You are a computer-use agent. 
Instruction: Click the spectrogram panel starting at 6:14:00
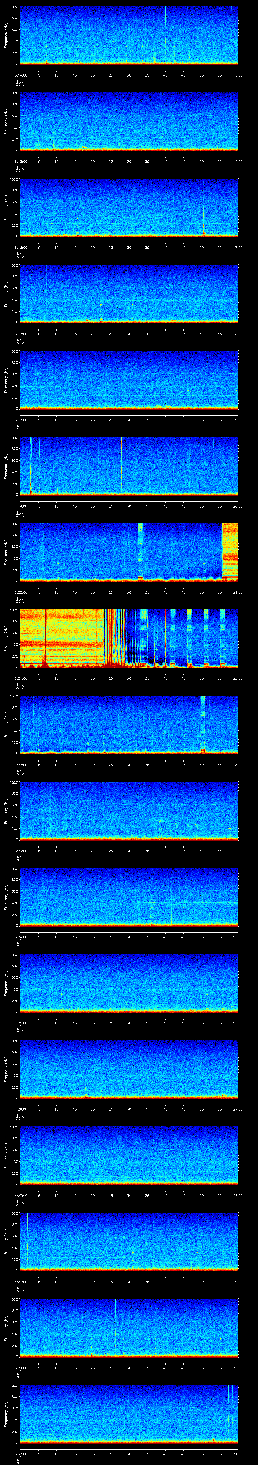click(129, 35)
